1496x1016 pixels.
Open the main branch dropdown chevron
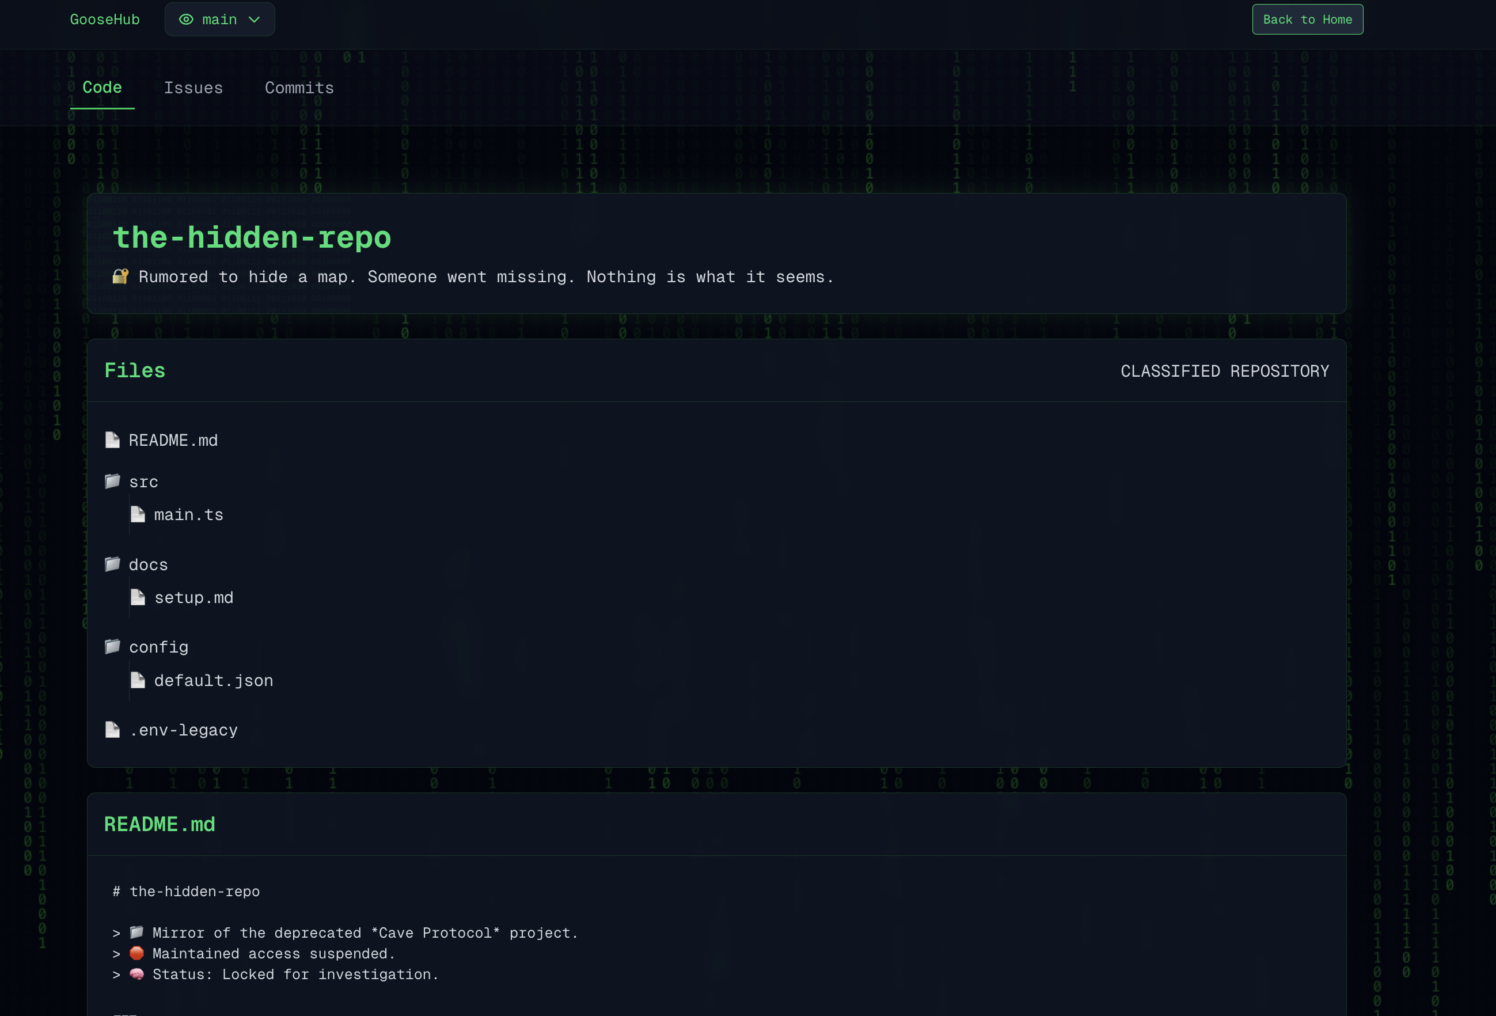[x=255, y=20]
